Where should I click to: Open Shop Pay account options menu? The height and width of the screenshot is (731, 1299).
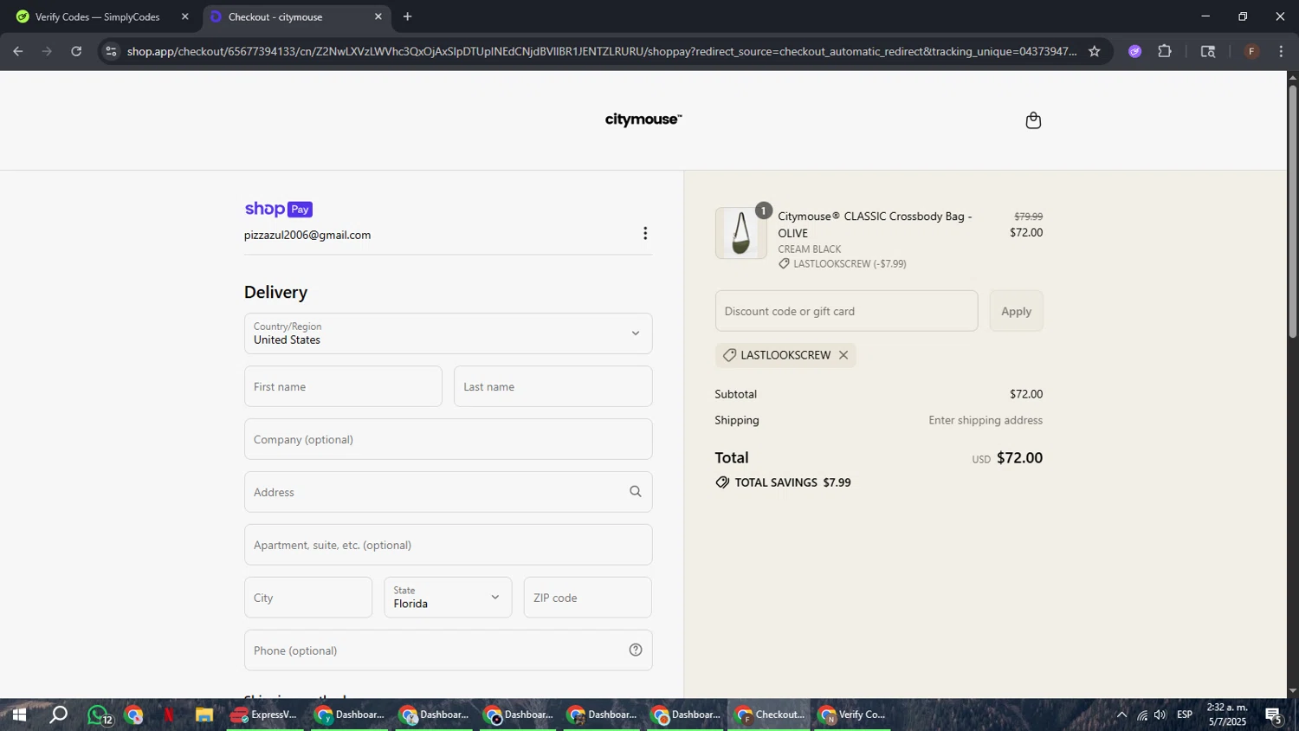pos(645,234)
